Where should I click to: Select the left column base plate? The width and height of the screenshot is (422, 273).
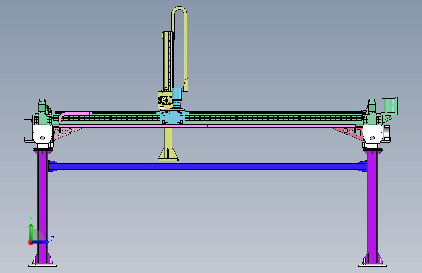tap(42, 266)
